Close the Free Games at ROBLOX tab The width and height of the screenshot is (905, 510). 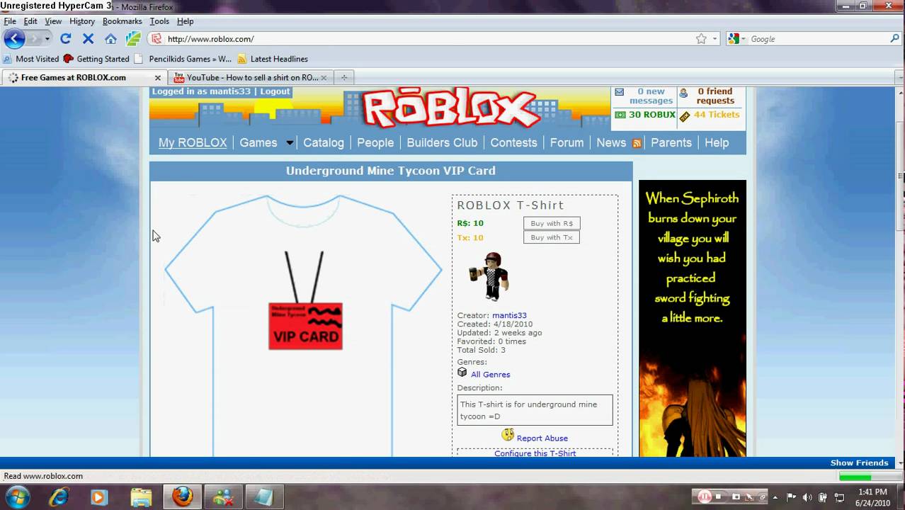click(x=158, y=78)
